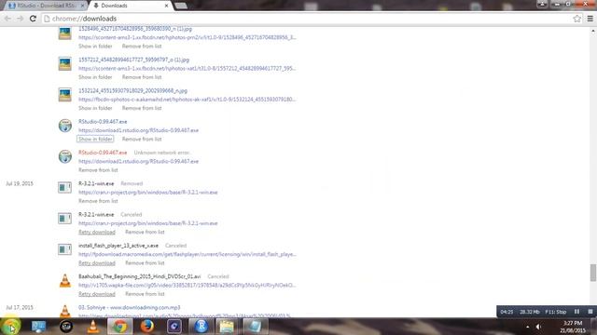The width and height of the screenshot is (597, 335).
Task: Close the Downloads tab
Action: pyautogui.click(x=166, y=6)
